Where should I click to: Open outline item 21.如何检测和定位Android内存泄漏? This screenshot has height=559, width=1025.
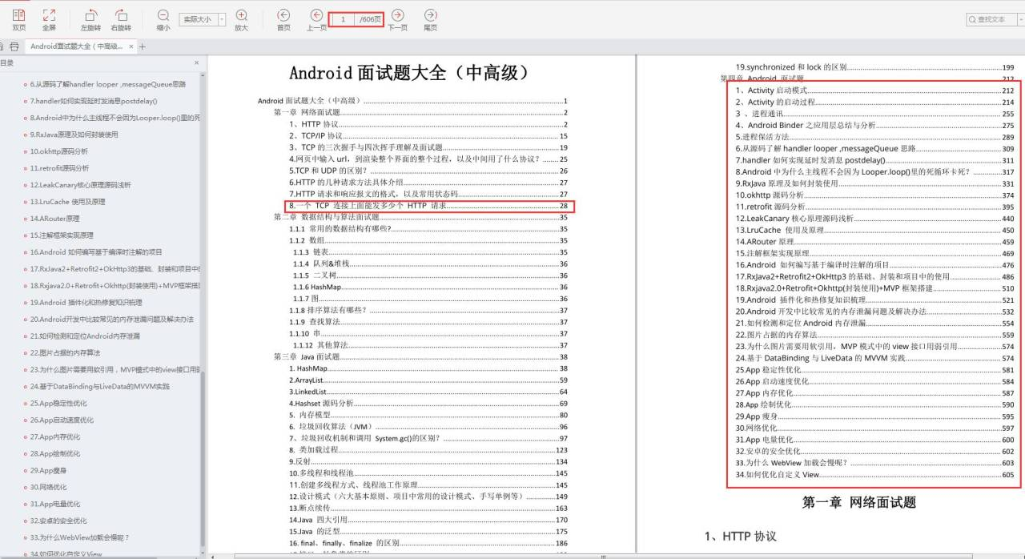point(85,336)
